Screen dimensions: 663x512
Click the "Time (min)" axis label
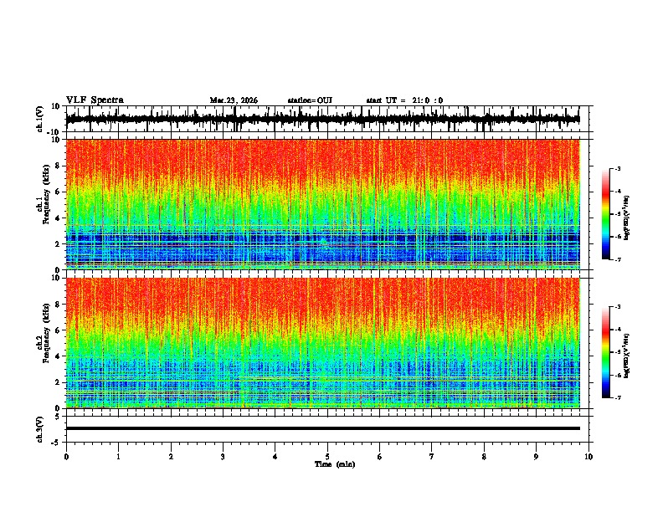coord(335,464)
